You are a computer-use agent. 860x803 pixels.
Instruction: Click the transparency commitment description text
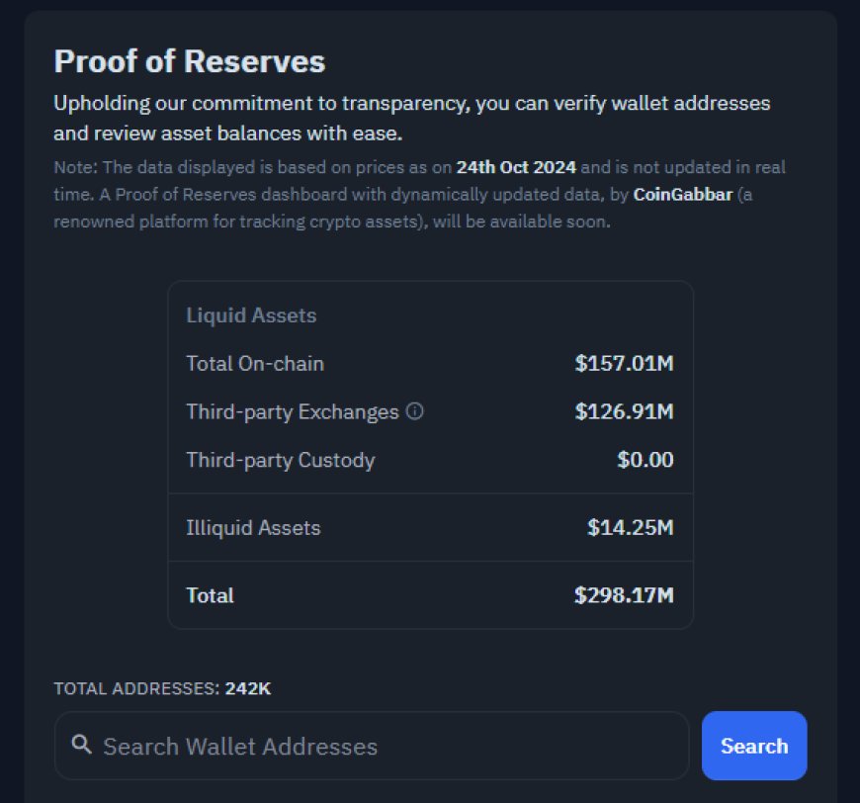tap(412, 118)
